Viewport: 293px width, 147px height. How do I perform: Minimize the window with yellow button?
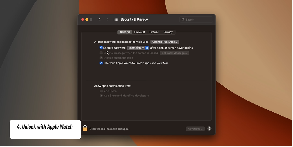tap(87, 19)
